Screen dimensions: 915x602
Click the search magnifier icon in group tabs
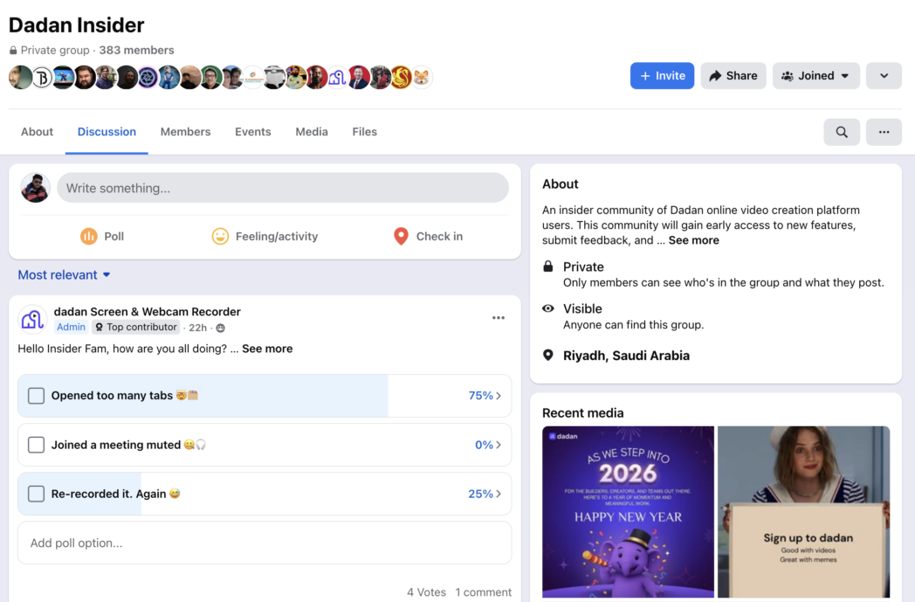[842, 132]
